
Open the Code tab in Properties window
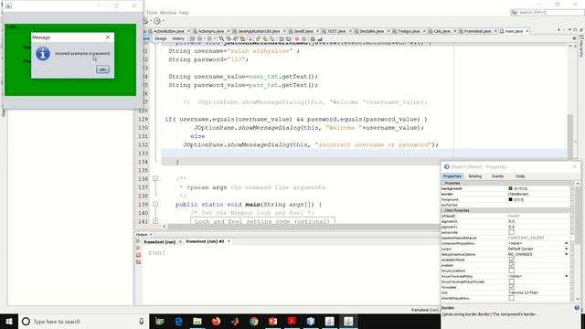[x=520, y=176]
